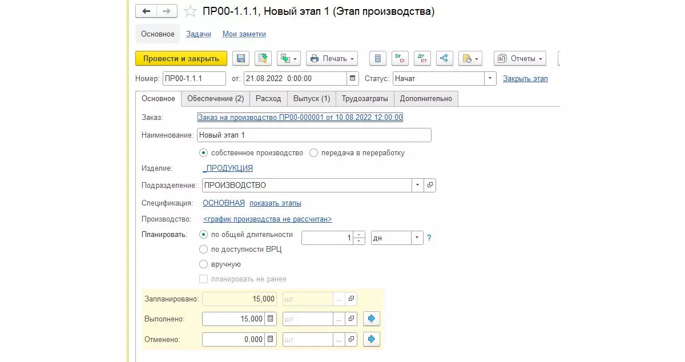Post the document with green arrow icon
Image resolution: width=685 pixels, height=362 pixels.
click(263, 58)
